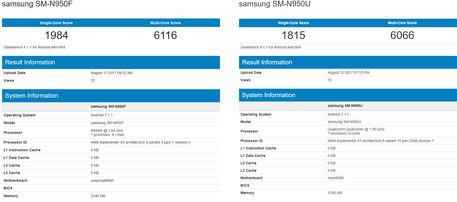Click 'Multi-Core Score' header above 6066
Image resolution: width=457 pixels, height=202 pixels.
tap(402, 23)
